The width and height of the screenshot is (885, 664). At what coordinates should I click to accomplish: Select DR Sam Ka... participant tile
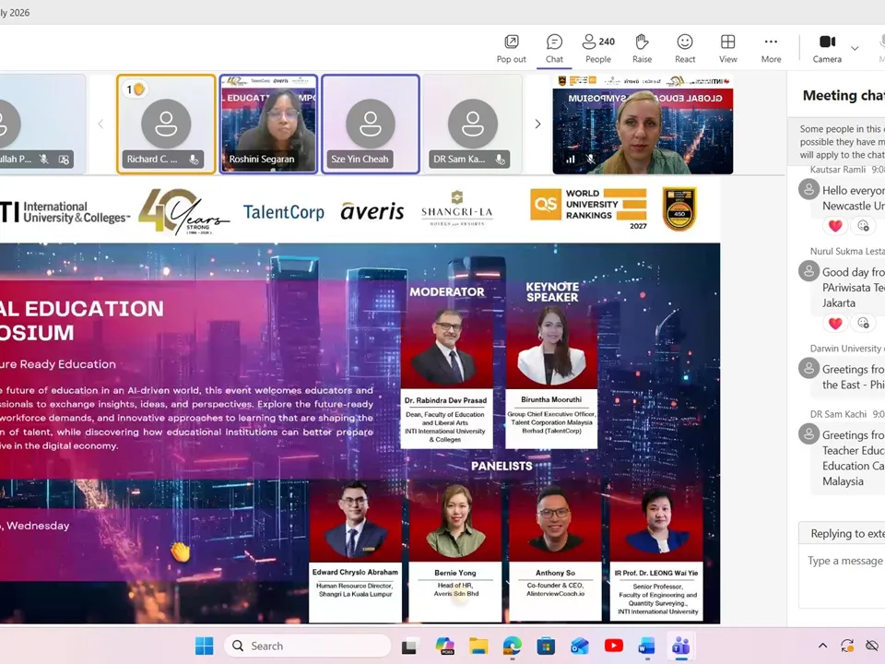[x=472, y=124]
